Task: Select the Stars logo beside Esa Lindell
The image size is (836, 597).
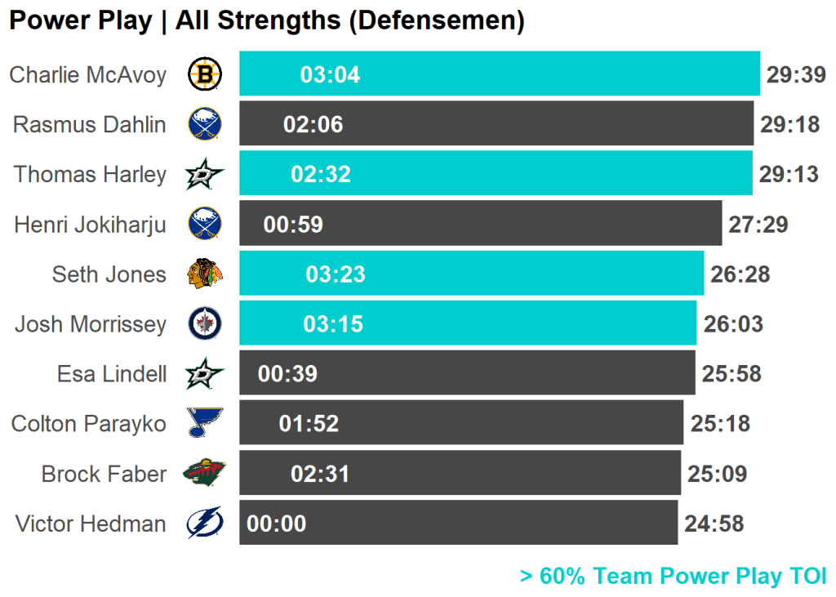Action: (x=204, y=374)
